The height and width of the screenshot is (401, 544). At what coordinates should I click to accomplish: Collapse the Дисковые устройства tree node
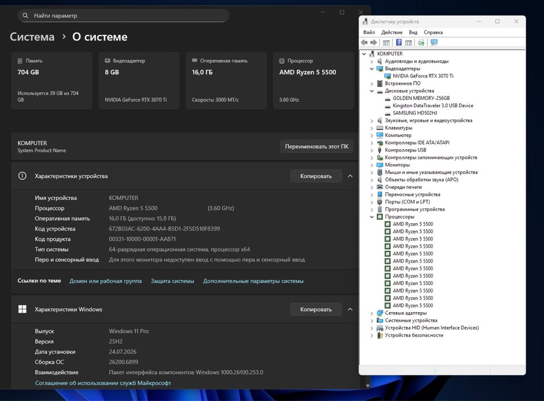pyautogui.click(x=372, y=91)
